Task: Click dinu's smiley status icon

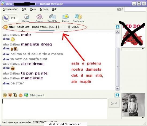Action: (5, 27)
